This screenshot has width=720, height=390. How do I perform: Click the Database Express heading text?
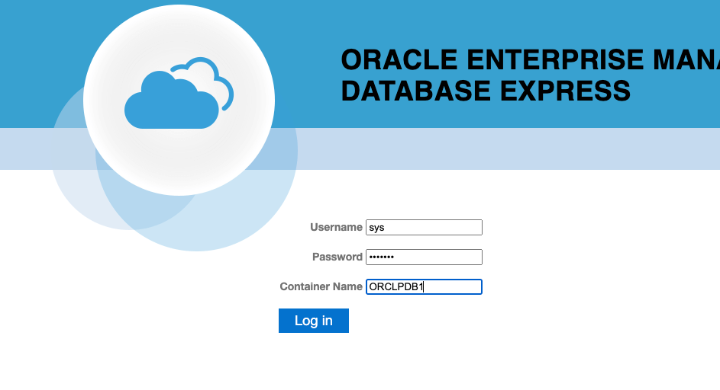tap(486, 91)
